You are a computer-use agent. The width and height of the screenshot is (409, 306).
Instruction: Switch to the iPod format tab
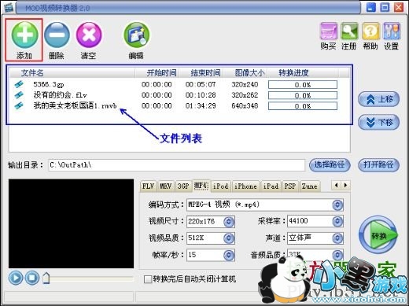pyautogui.click(x=220, y=186)
